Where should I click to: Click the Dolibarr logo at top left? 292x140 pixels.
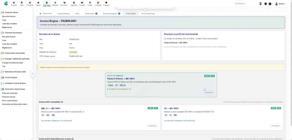(6, 3)
